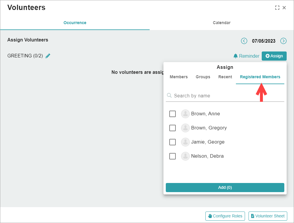This screenshot has width=294, height=223.
Task: Open the Members tab in Assign panel
Action: 179,77
